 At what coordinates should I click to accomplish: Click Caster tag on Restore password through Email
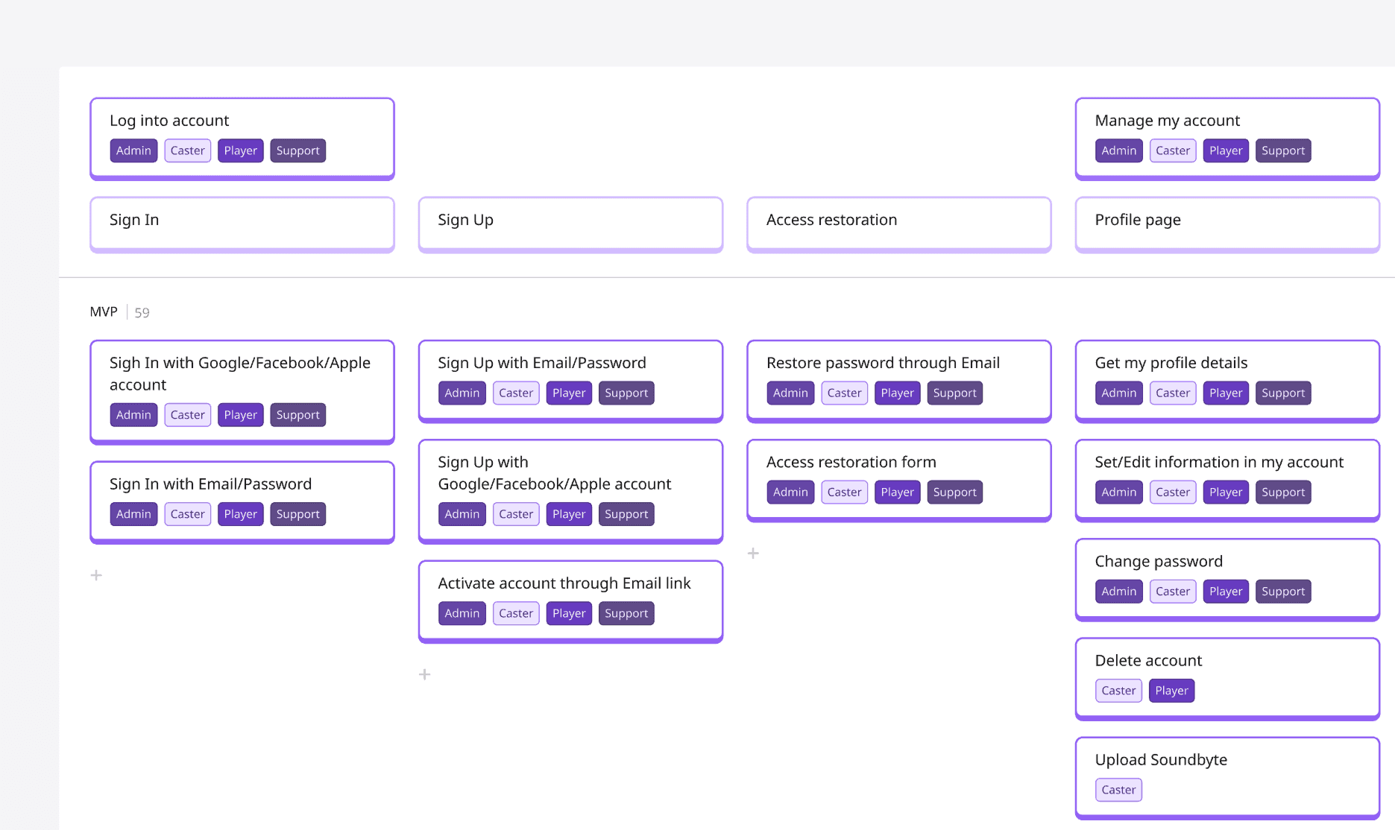[x=844, y=393]
